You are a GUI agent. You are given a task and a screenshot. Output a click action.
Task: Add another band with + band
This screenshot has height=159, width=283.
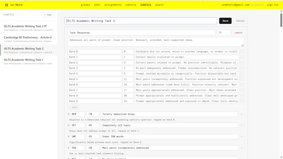click(74, 107)
